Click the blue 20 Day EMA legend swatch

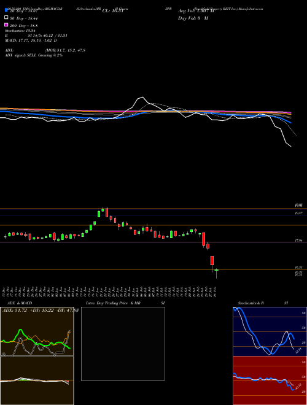6,10
